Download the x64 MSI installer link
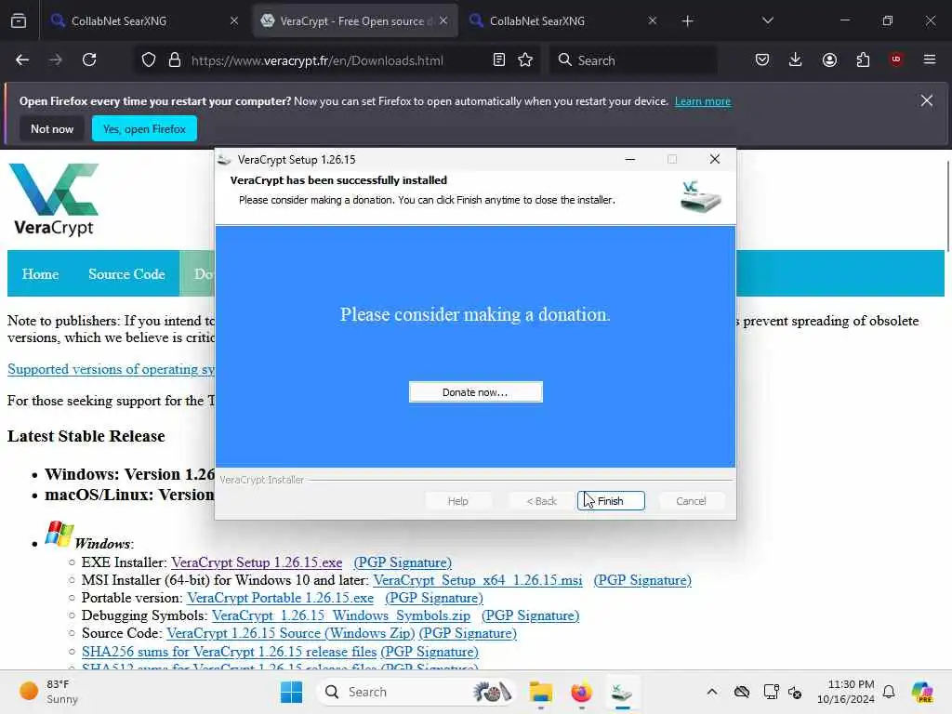Viewport: 952px width, 714px height. pyautogui.click(x=477, y=580)
